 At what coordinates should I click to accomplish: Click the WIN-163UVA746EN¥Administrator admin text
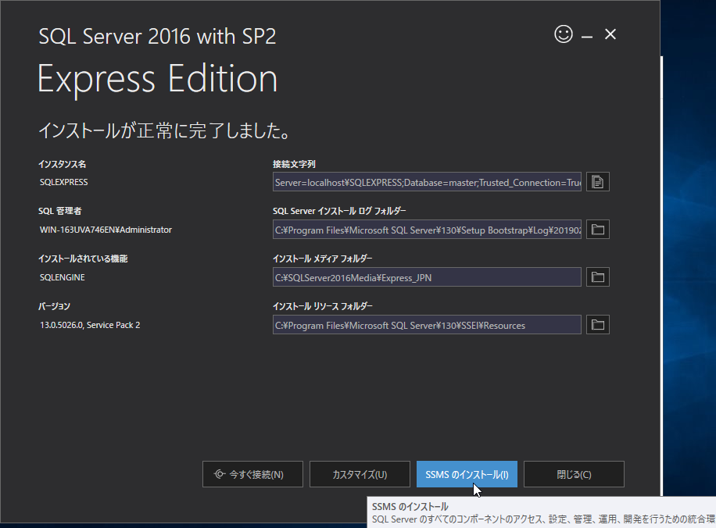point(106,230)
